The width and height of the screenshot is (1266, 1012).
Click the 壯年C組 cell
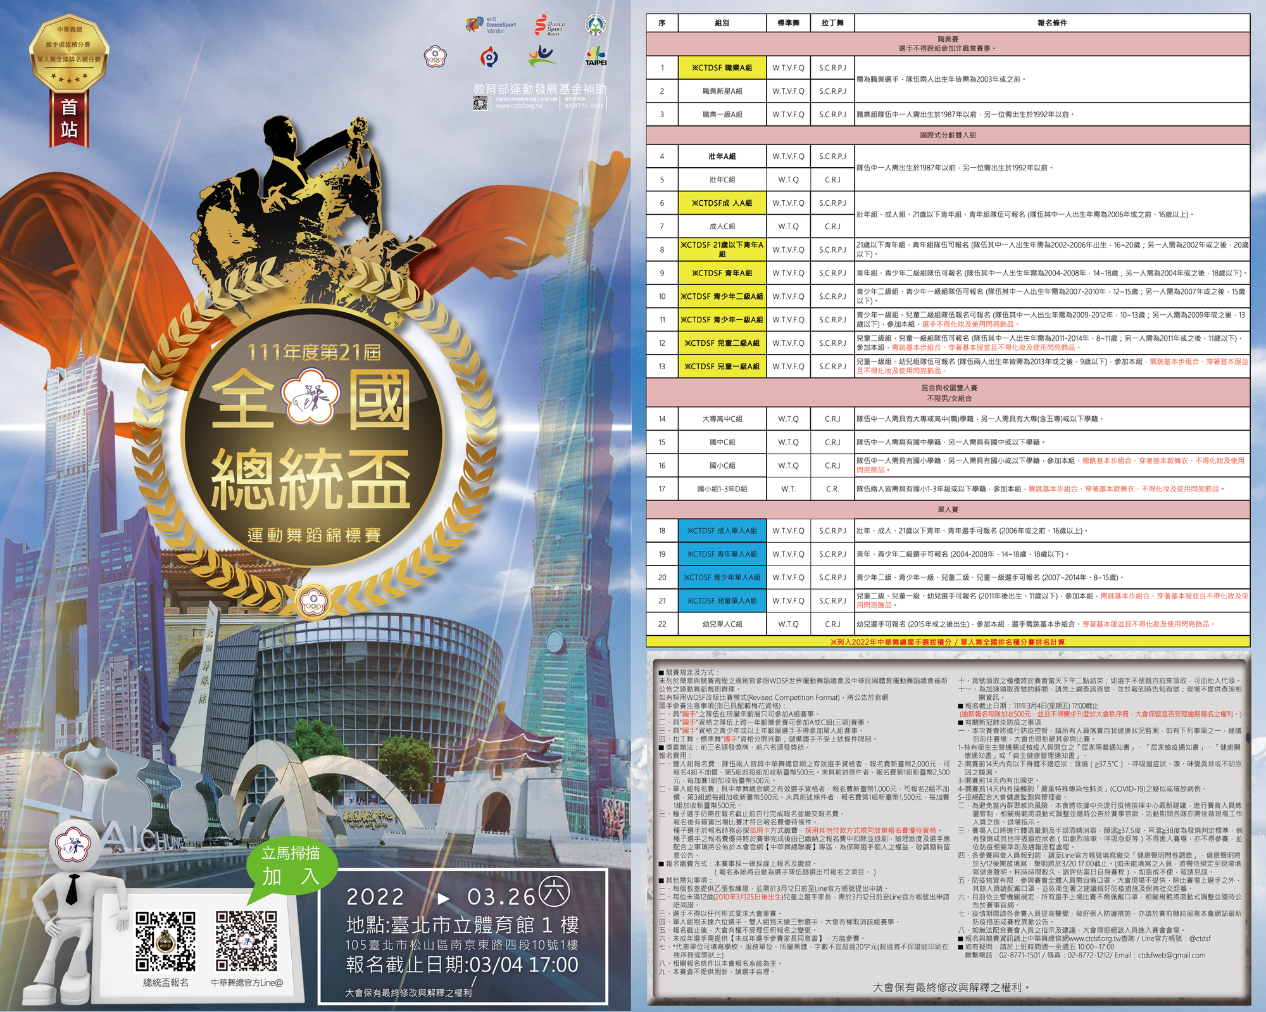point(722,180)
